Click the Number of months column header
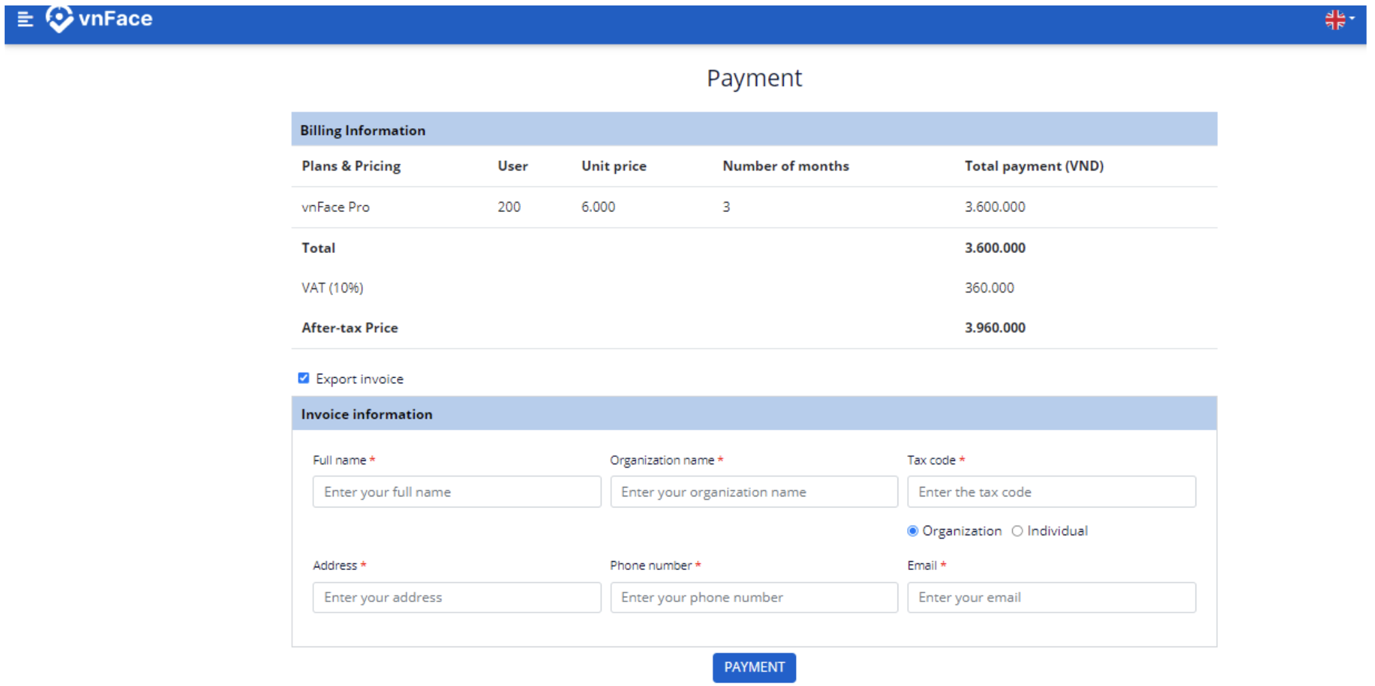 786,166
